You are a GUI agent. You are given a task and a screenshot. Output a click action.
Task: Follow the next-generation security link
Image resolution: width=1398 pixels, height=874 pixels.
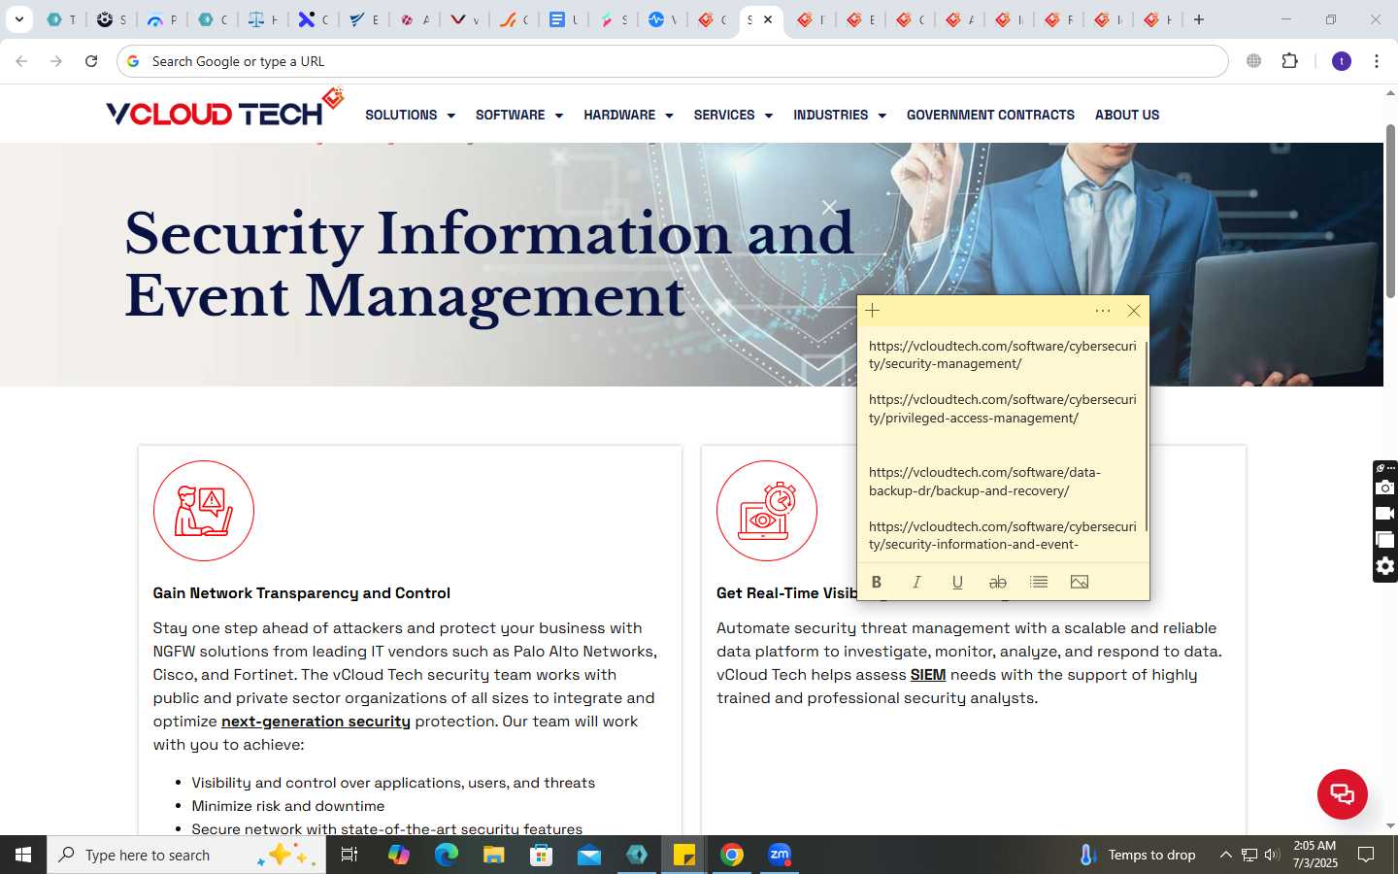pos(316,722)
